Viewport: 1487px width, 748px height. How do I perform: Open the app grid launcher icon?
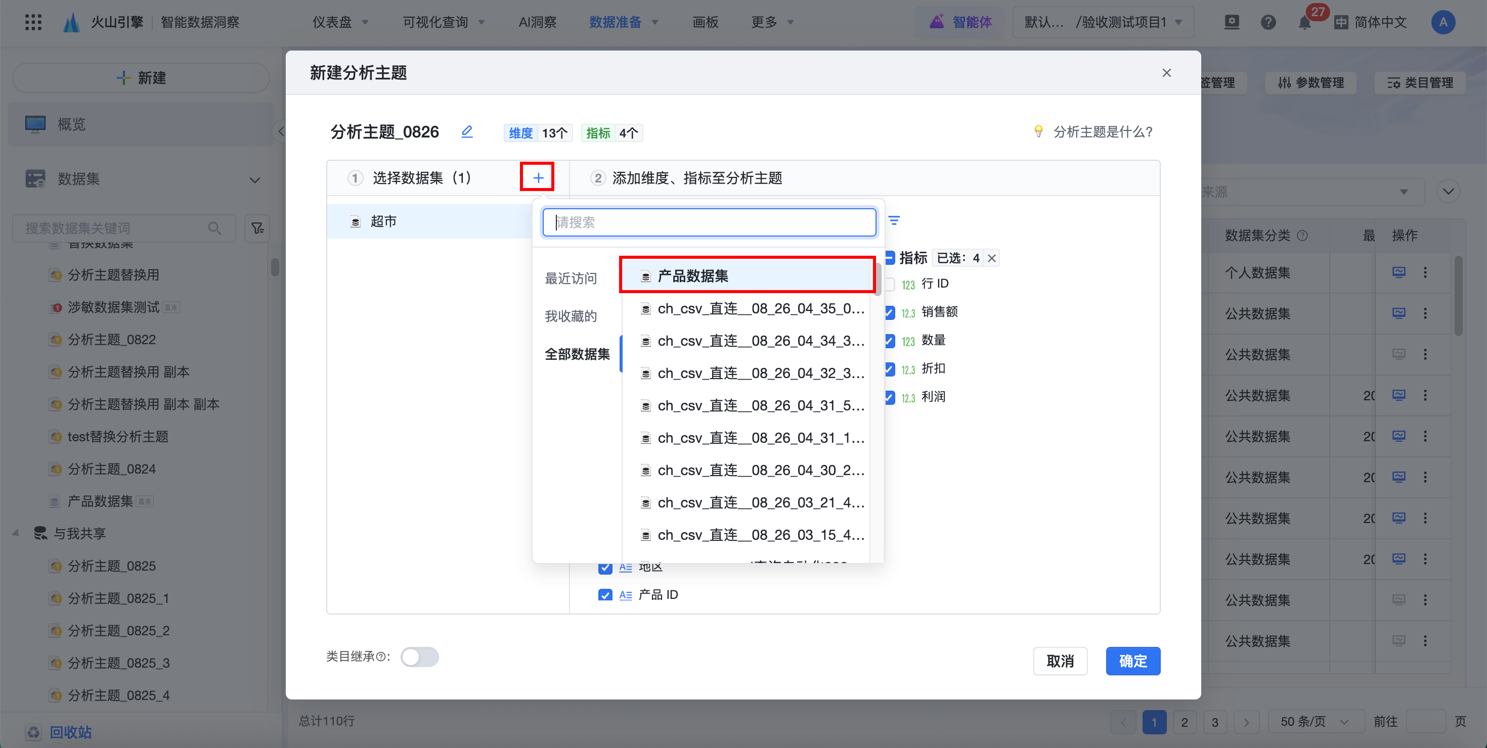(x=33, y=23)
